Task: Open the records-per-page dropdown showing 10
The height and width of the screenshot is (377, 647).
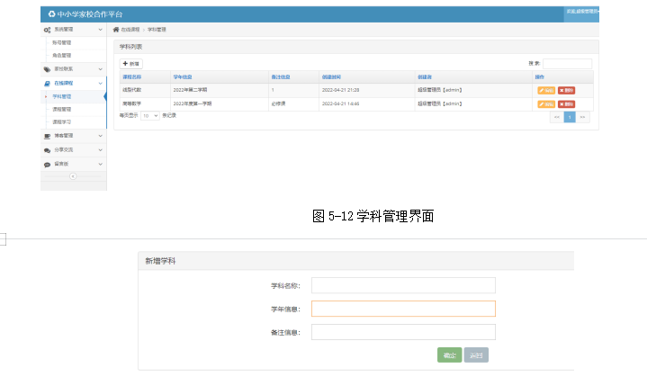Action: (150, 116)
